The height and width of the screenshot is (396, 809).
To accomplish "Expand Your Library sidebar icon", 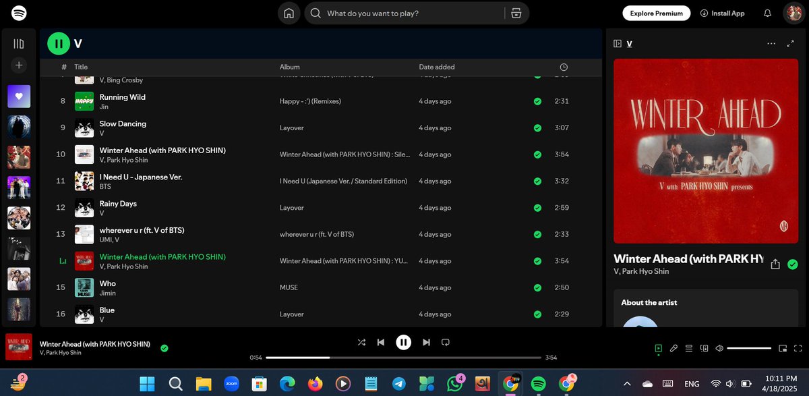I will 19,44.
